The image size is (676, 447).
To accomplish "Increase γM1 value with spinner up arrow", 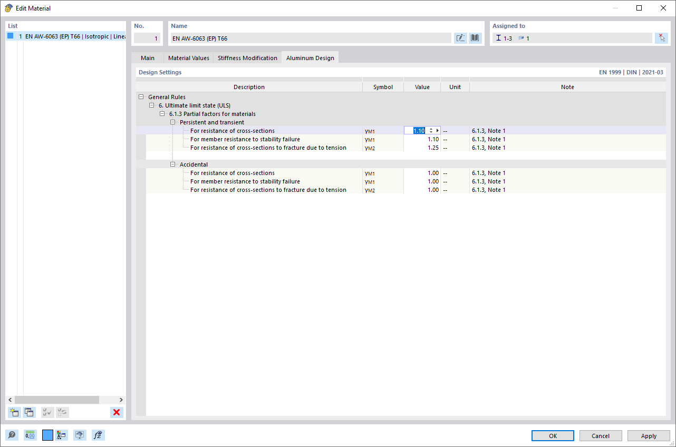I will click(x=431, y=129).
